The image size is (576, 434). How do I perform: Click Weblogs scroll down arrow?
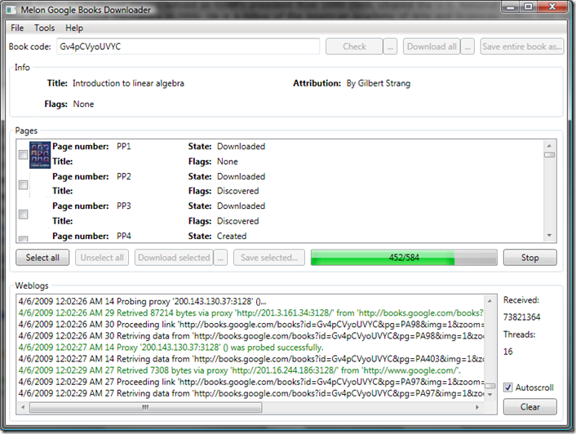click(x=490, y=395)
